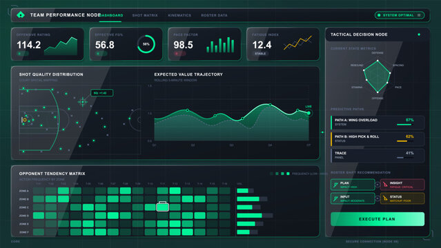Click the Zone B volume bar
Viewport: 441px width, 248px height.
pos(252,199)
